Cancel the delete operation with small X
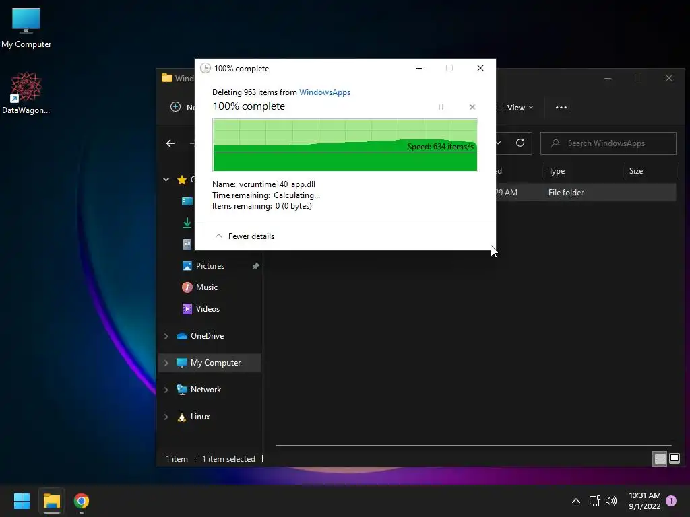Viewport: 690px width, 517px height. (472, 107)
